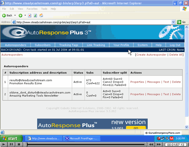Go back with the Back button
Screen dimensions: 189x147
(7, 15)
